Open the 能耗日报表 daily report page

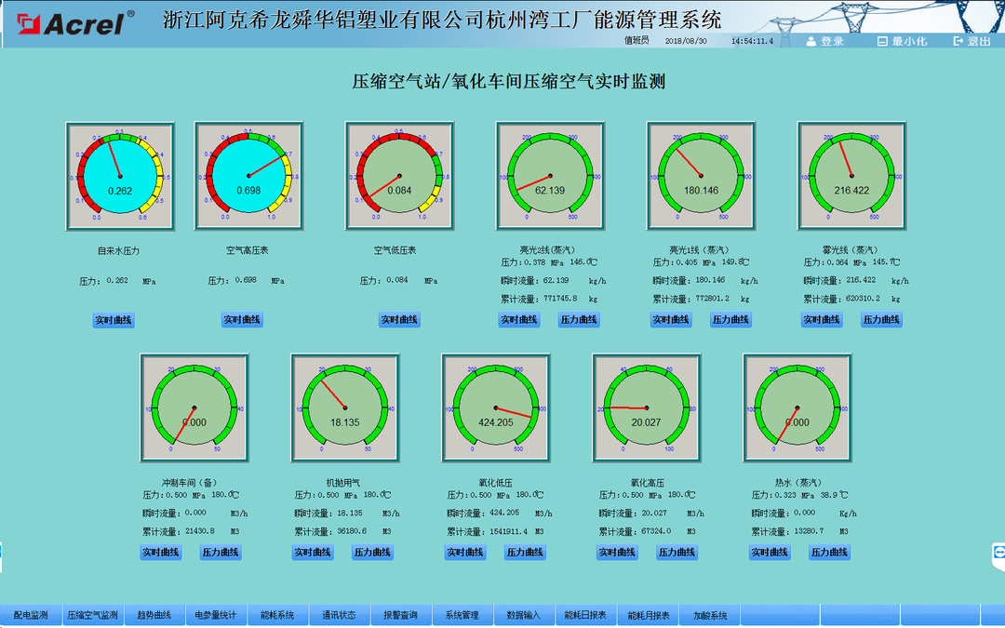587,614
